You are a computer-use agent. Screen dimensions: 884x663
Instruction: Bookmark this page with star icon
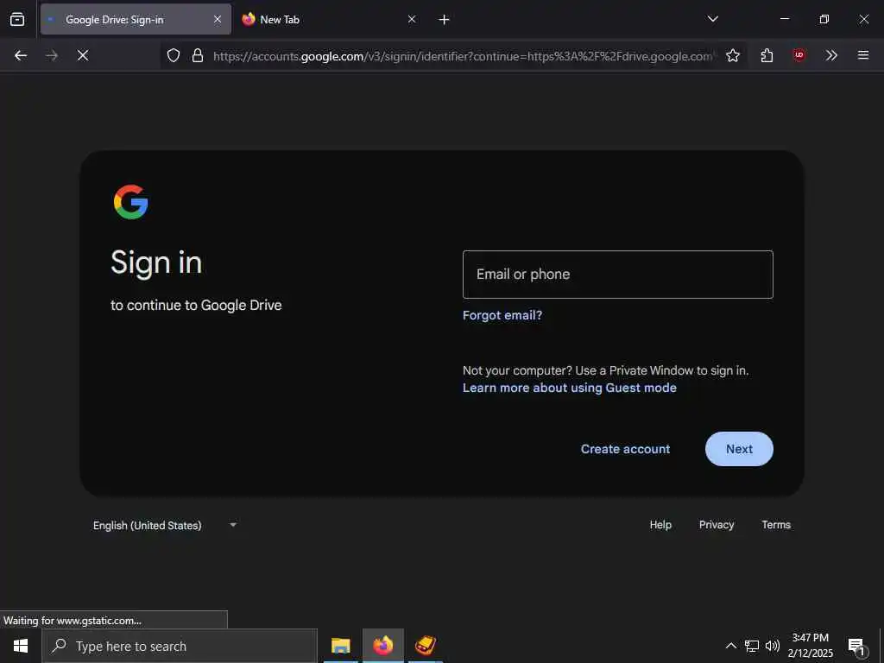733,55
